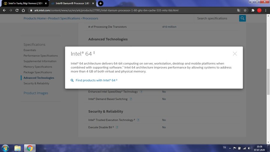Click the magnifier icon beside Find products
Viewport: 270px width, 152px height.
coord(72,80)
